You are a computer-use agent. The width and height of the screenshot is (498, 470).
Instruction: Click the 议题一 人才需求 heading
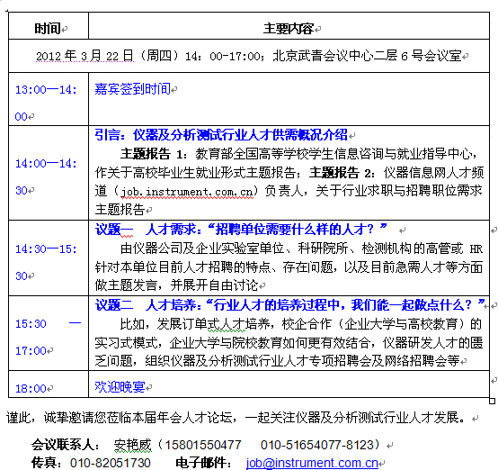[241, 229]
